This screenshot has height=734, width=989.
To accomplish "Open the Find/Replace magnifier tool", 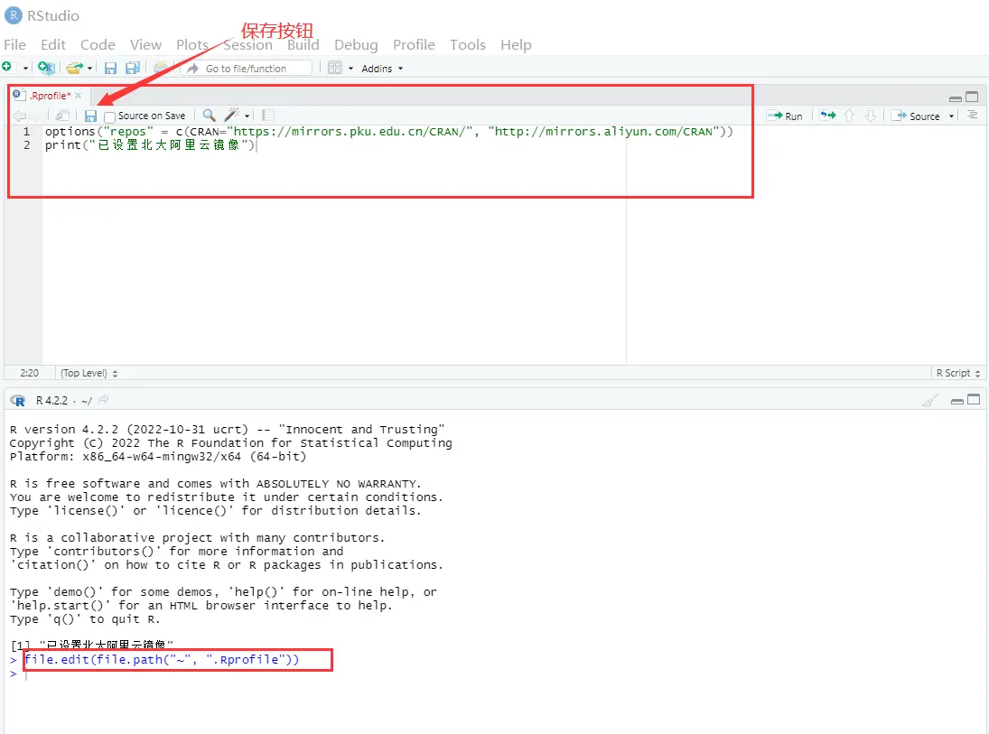I will click(209, 116).
